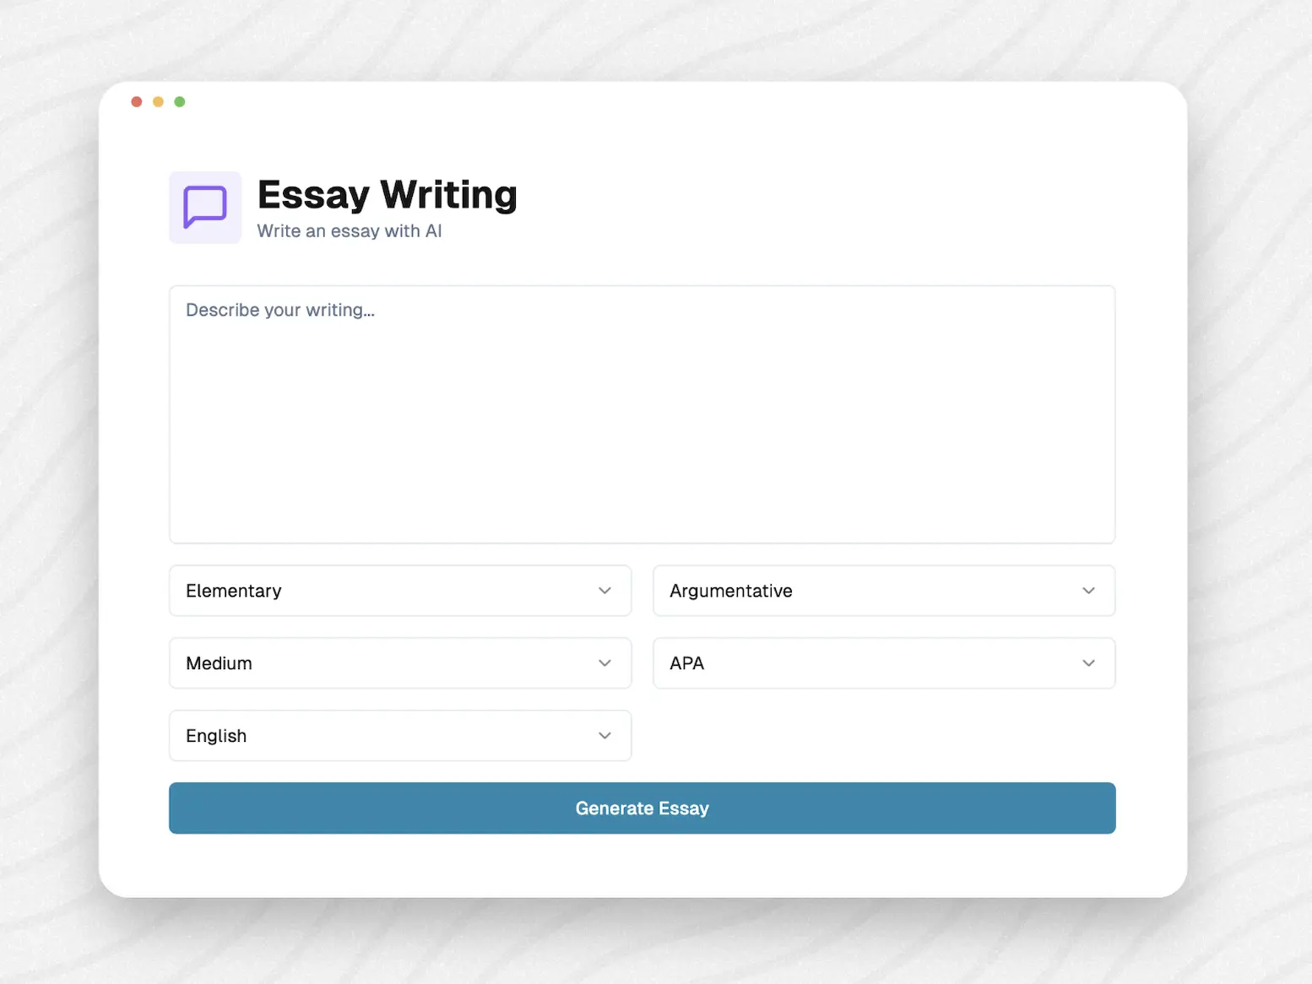The image size is (1312, 984).
Task: Click the yellow minimize circle
Action: pyautogui.click(x=158, y=101)
